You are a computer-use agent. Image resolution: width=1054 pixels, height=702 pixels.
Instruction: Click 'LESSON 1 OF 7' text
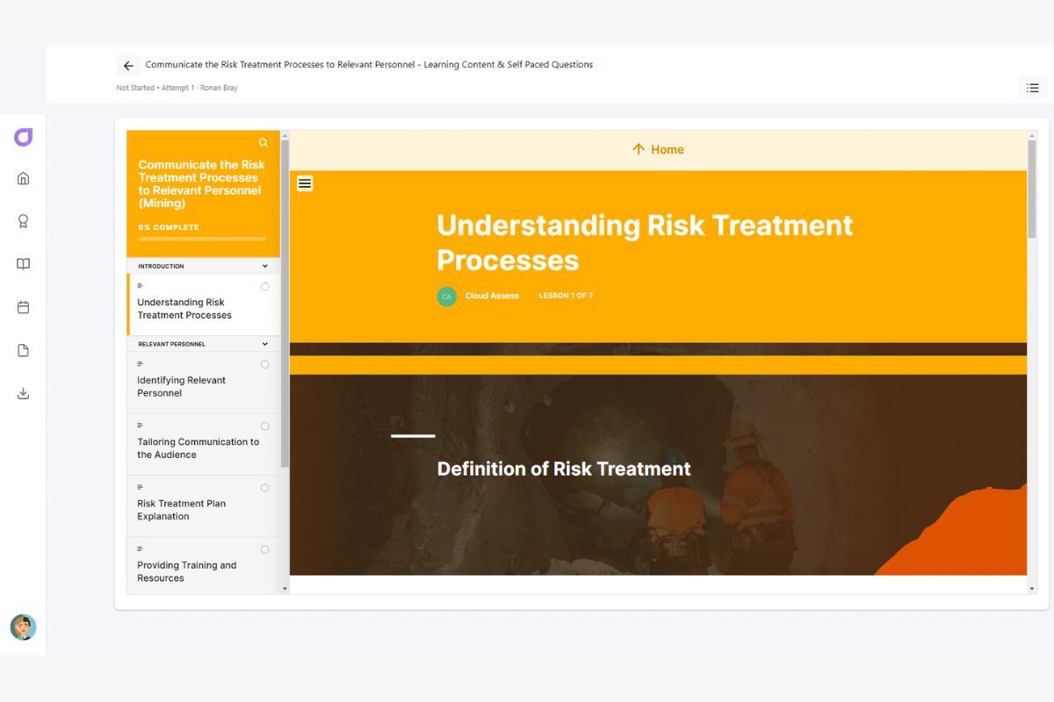pos(566,296)
